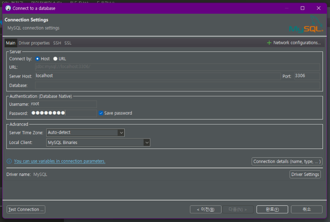The height and width of the screenshot is (222, 330).
Task: Open the variables in connection parameters link
Action: [59, 161]
